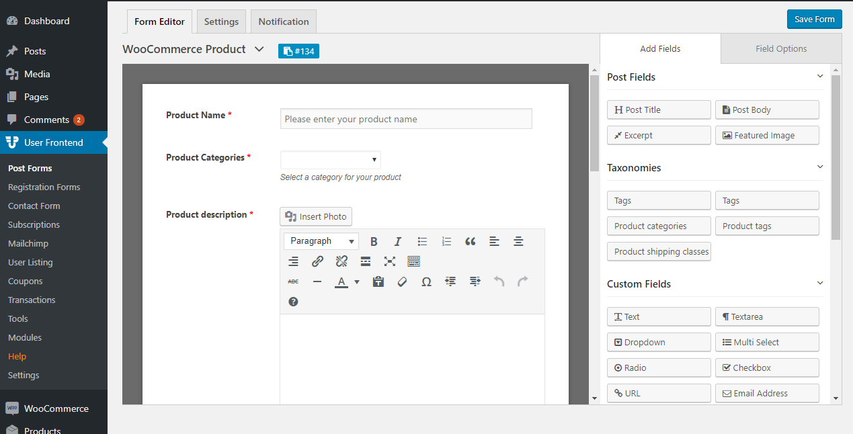Copy the form shortcode #134
853x434 pixels.
click(x=298, y=51)
